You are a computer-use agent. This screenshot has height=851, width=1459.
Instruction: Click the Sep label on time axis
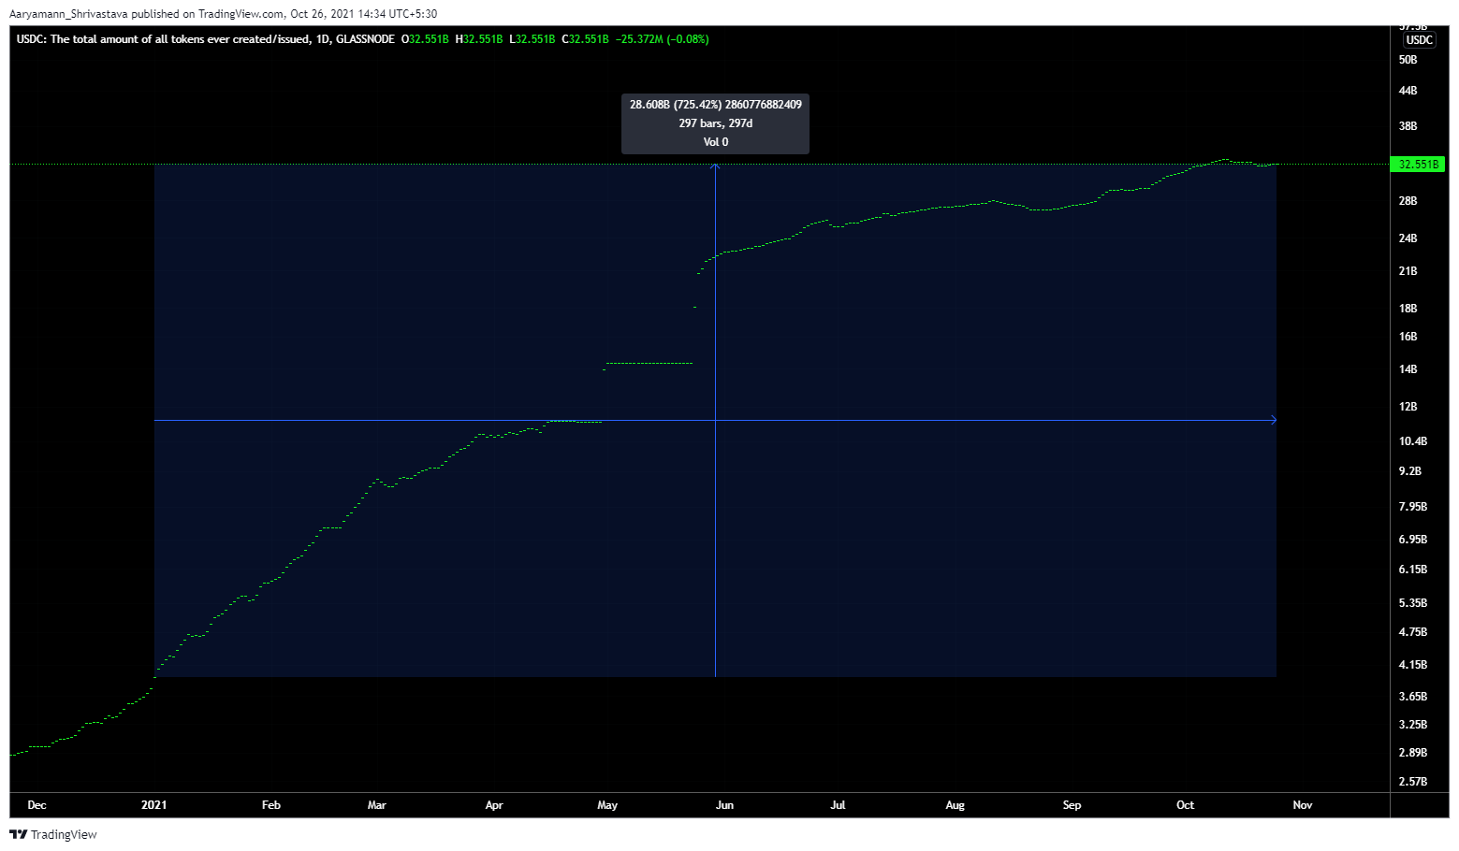coord(1072,805)
